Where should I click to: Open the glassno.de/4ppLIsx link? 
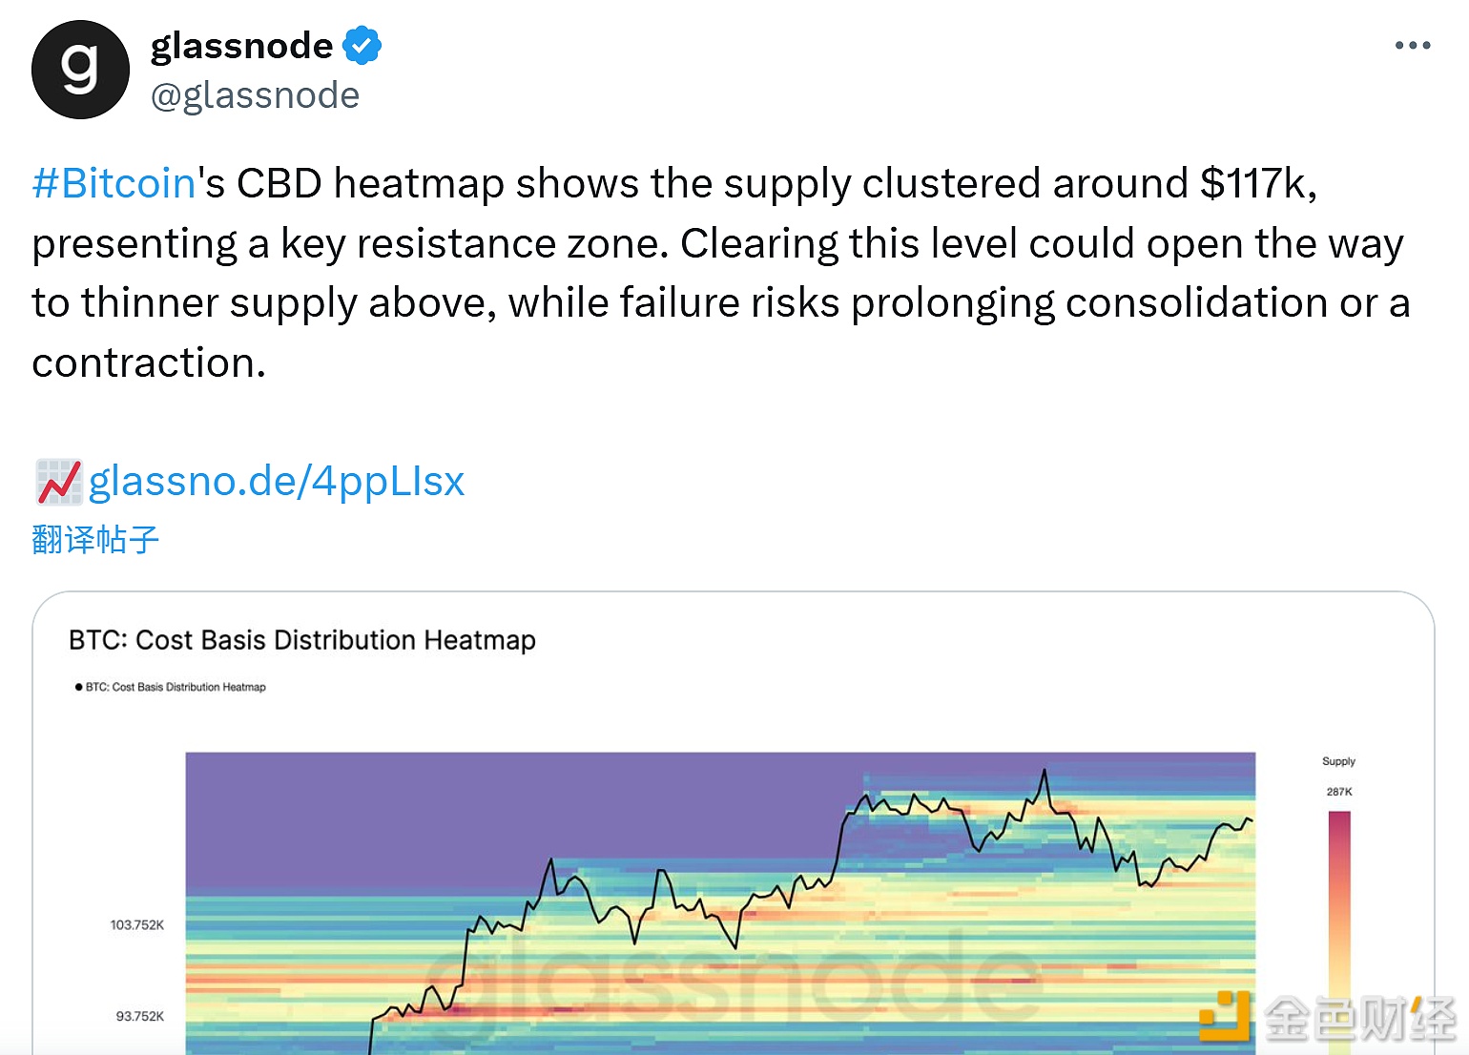[277, 482]
